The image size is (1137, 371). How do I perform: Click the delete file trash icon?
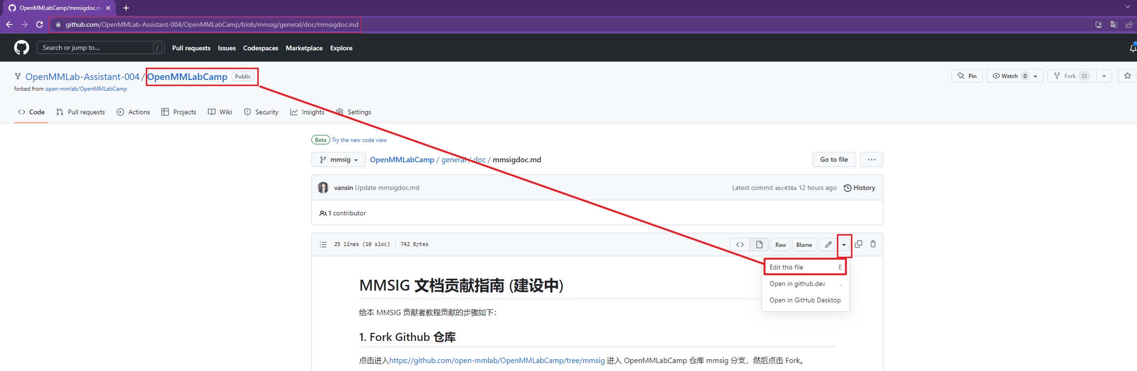[873, 244]
